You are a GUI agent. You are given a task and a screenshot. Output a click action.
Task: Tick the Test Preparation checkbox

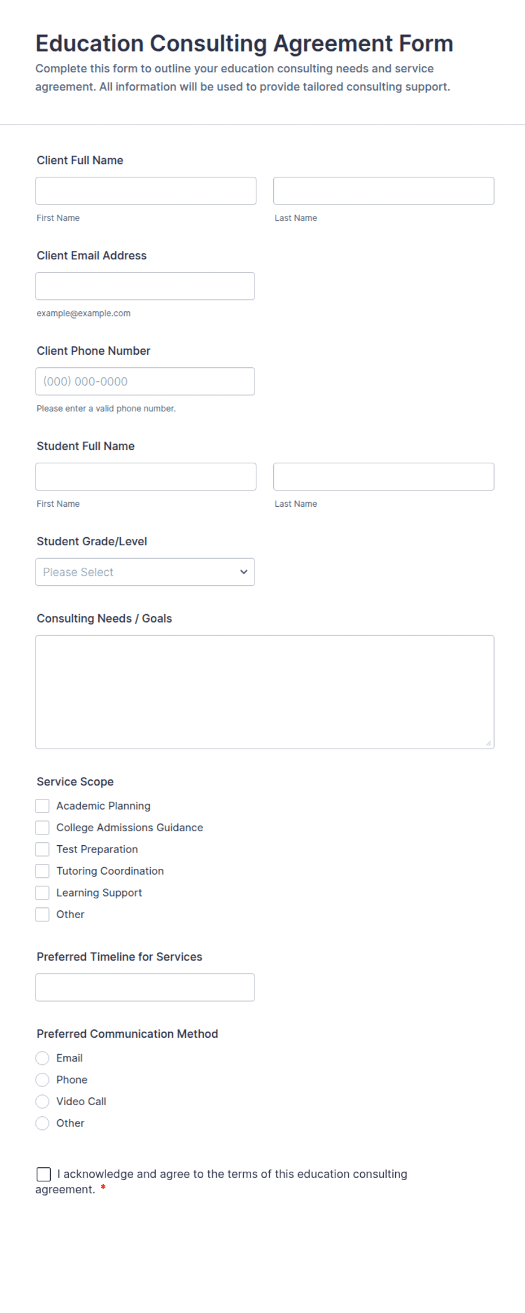click(42, 849)
